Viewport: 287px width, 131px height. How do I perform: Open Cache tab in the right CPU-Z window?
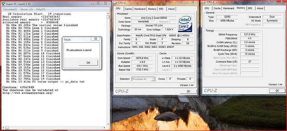[x=217, y=8]
